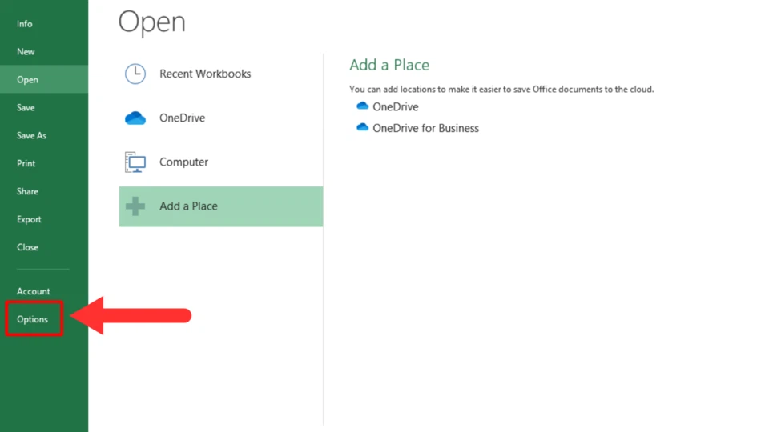Select the Recent Workbooks label

tap(205, 74)
